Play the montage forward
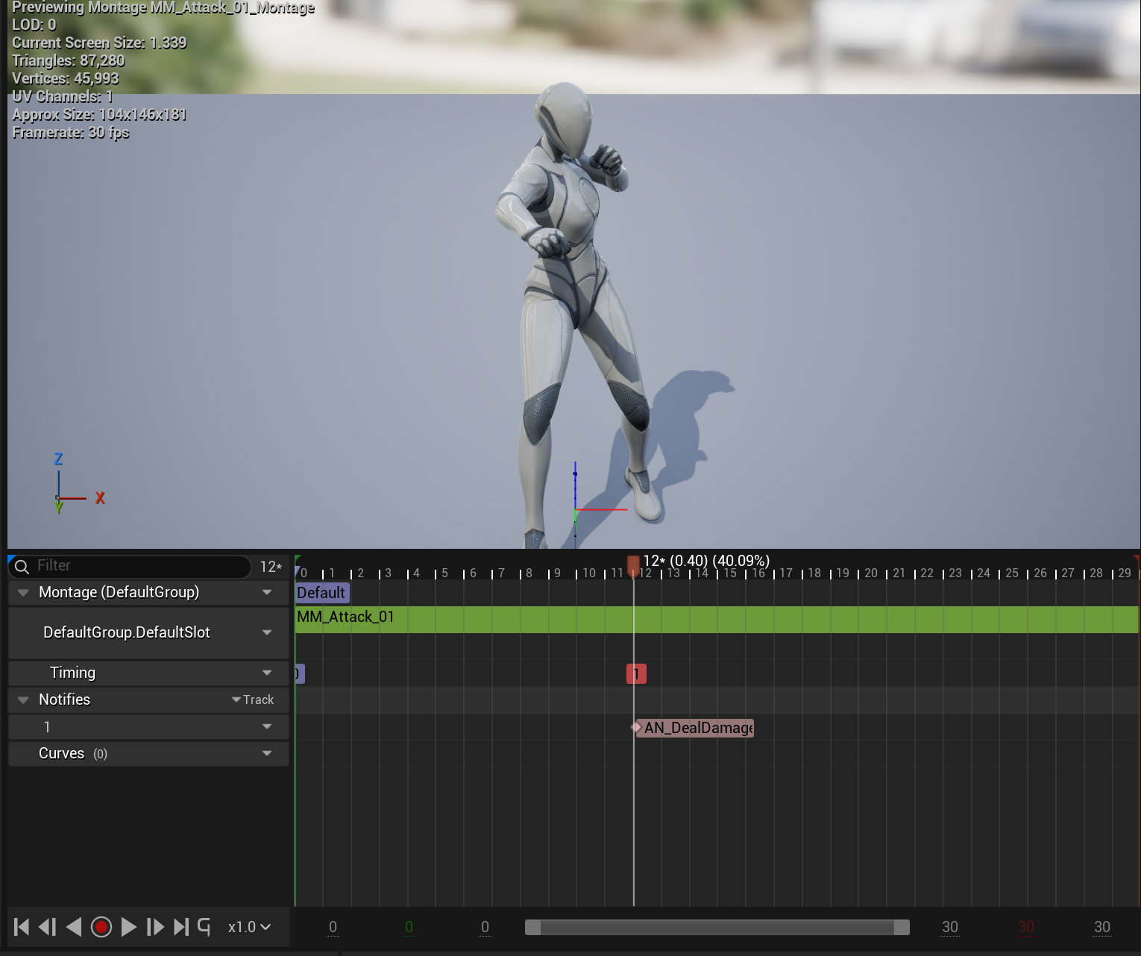Image resolution: width=1141 pixels, height=956 pixels. (x=128, y=927)
